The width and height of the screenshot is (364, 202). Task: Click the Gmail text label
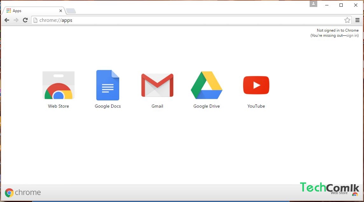point(157,106)
